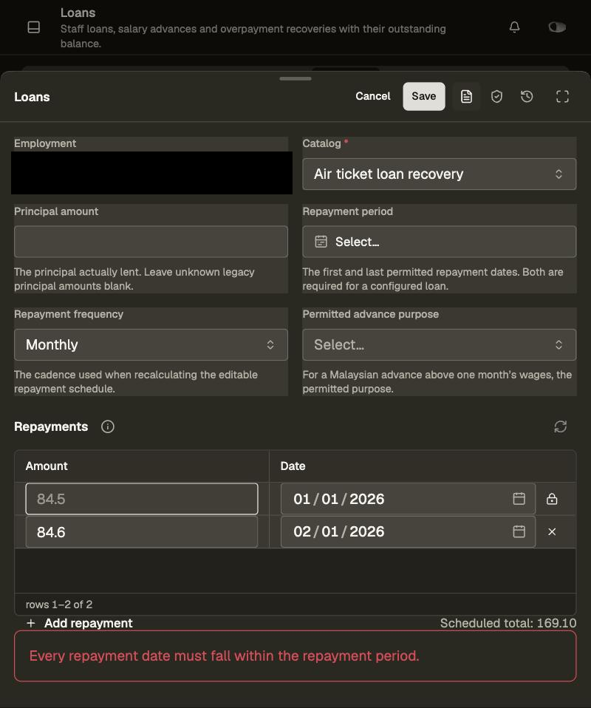Screen dimensions: 591x708
Task: Click 'rows 1–2 of 2' text
Action: coord(58,604)
